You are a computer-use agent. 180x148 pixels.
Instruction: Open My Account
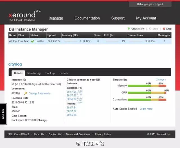pos(146,18)
